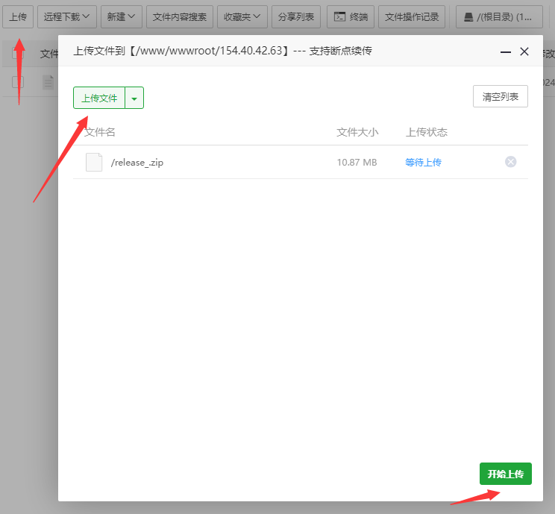The width and height of the screenshot is (555, 514).
Task: Expand the 新建 dropdown menu
Action: [120, 16]
